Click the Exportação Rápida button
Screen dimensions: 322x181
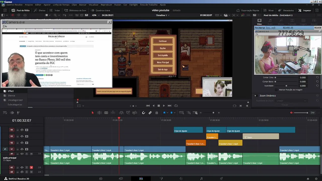click(248, 10)
